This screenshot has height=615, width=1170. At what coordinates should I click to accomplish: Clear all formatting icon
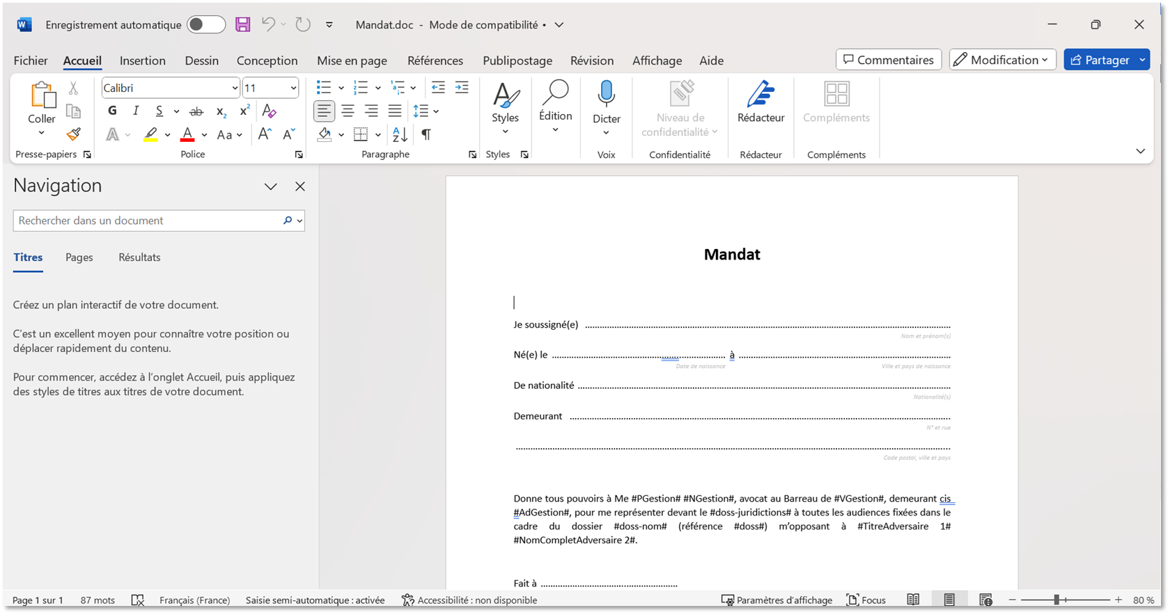(269, 111)
